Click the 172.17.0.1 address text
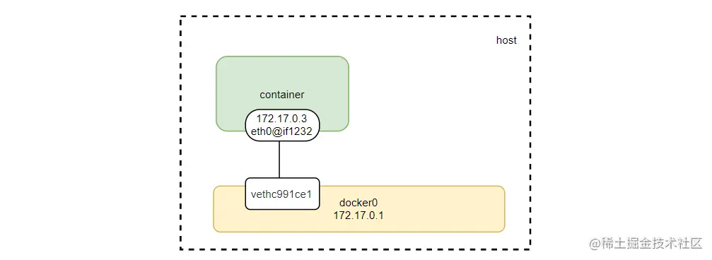 [358, 215]
